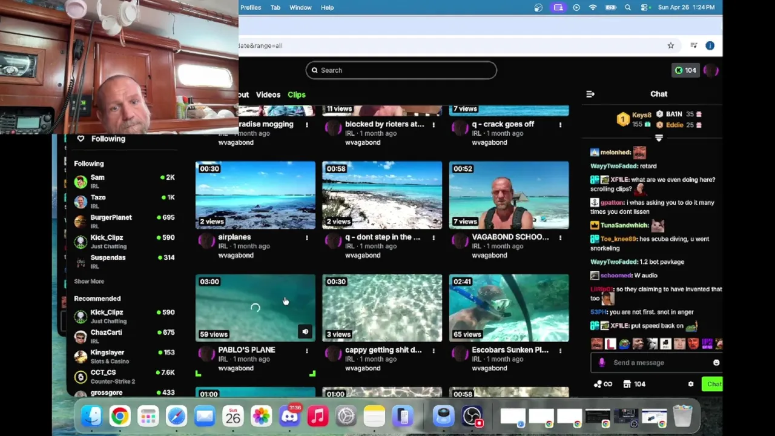Switch to the Videos tab
Viewport: 775px width, 436px height.
pos(268,94)
